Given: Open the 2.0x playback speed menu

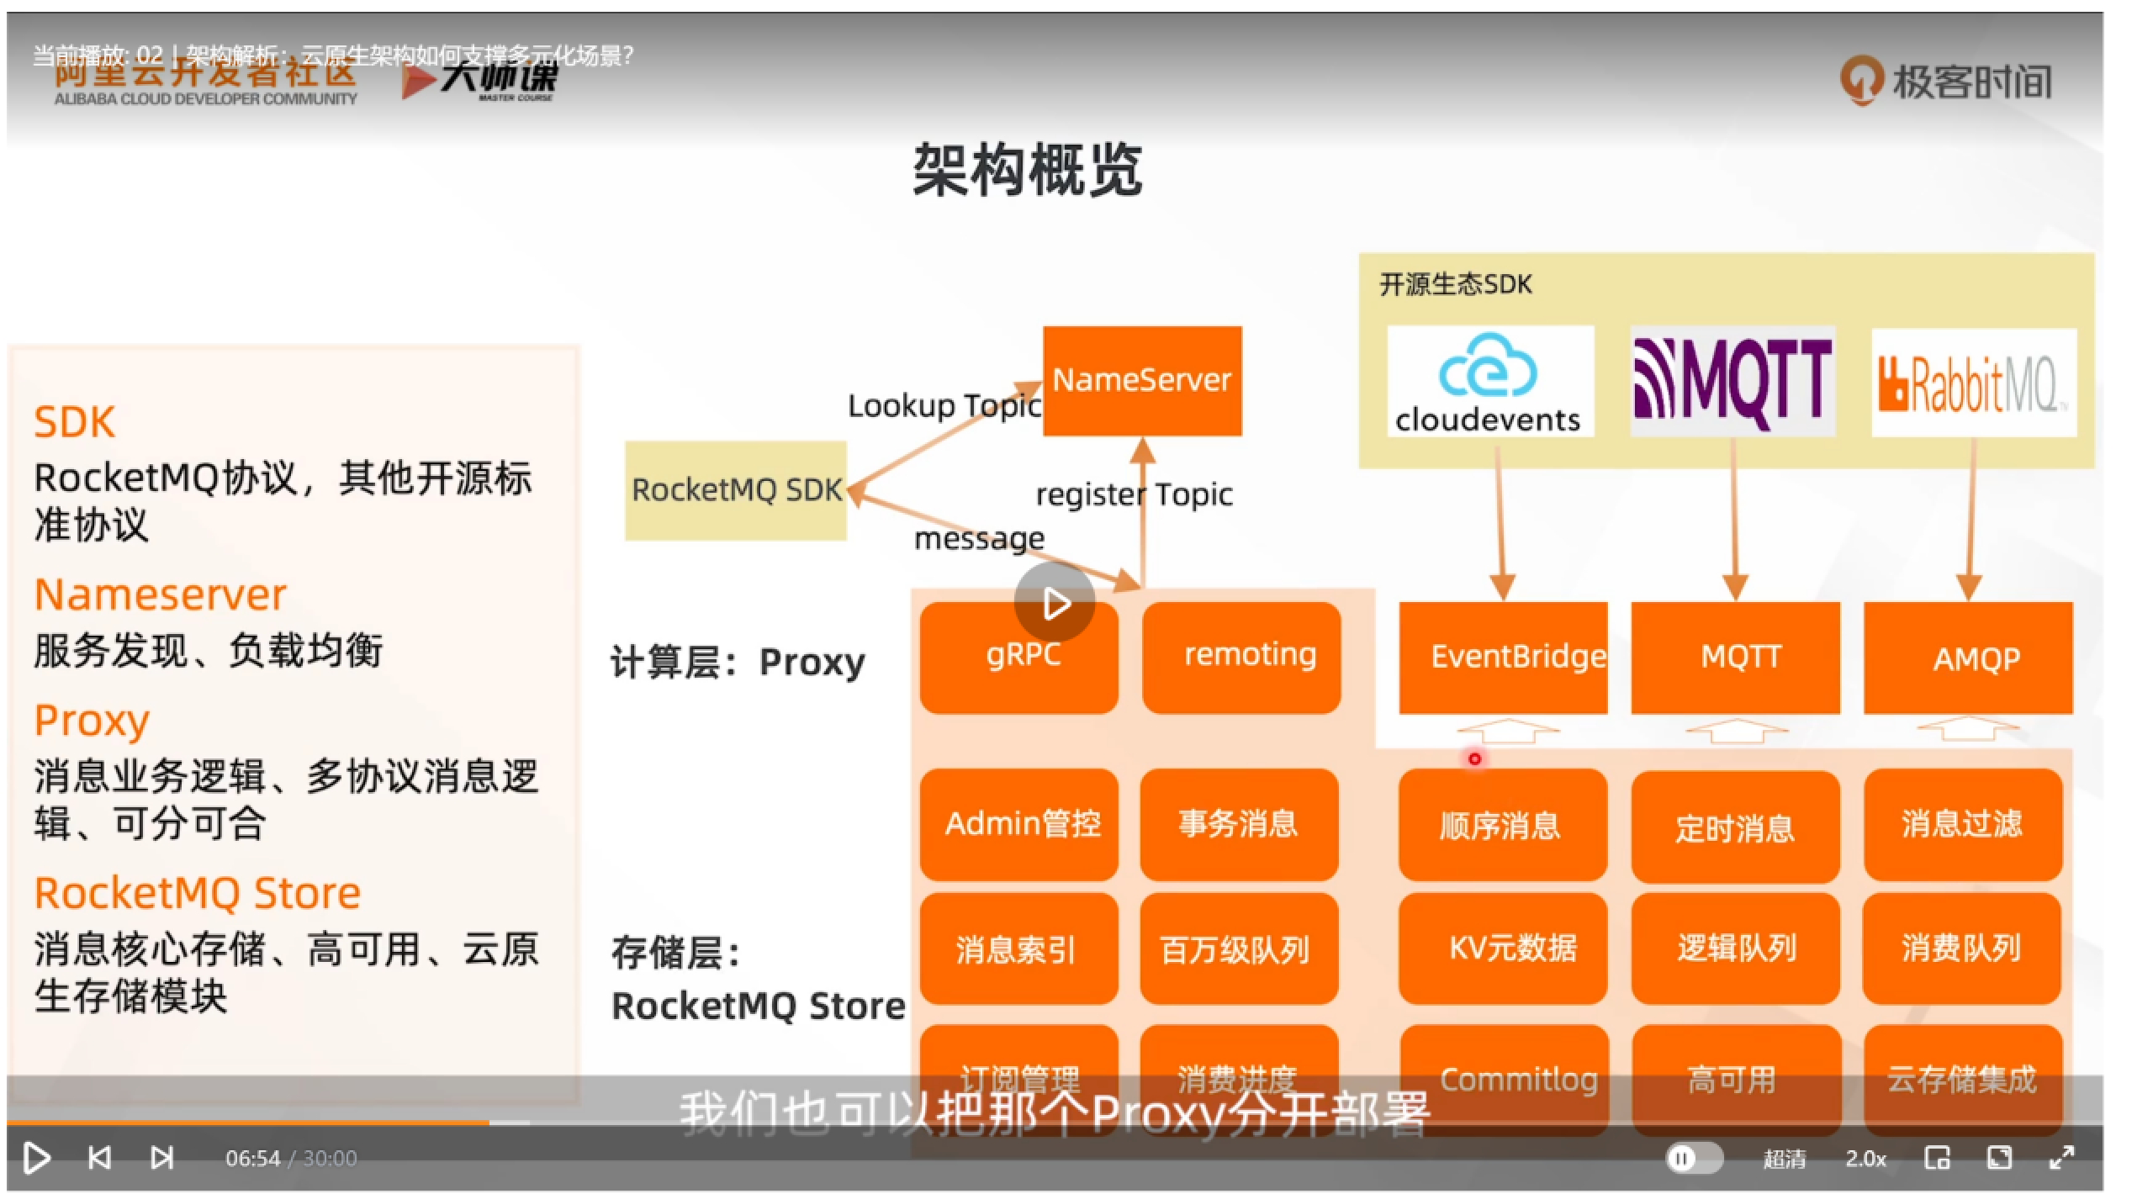Looking at the screenshot, I should pyautogui.click(x=1865, y=1159).
